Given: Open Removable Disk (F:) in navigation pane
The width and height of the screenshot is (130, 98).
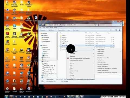Looking at the screenshot, I should pyautogui.click(x=49, y=70).
